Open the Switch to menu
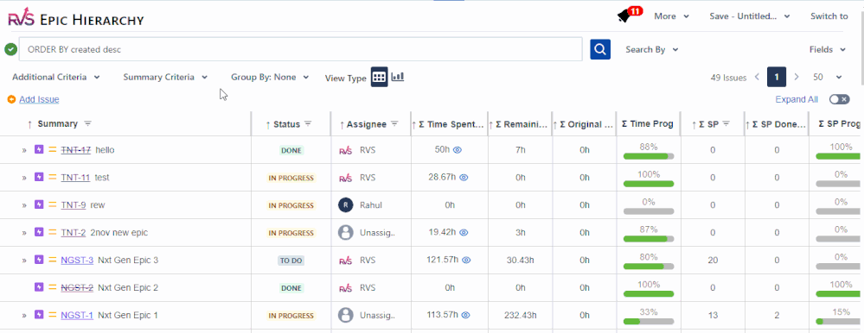The image size is (864, 333). 829,16
